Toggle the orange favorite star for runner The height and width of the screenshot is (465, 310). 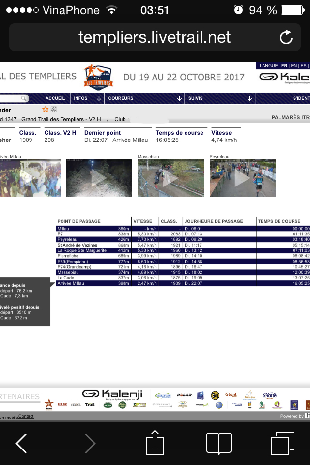(46, 109)
